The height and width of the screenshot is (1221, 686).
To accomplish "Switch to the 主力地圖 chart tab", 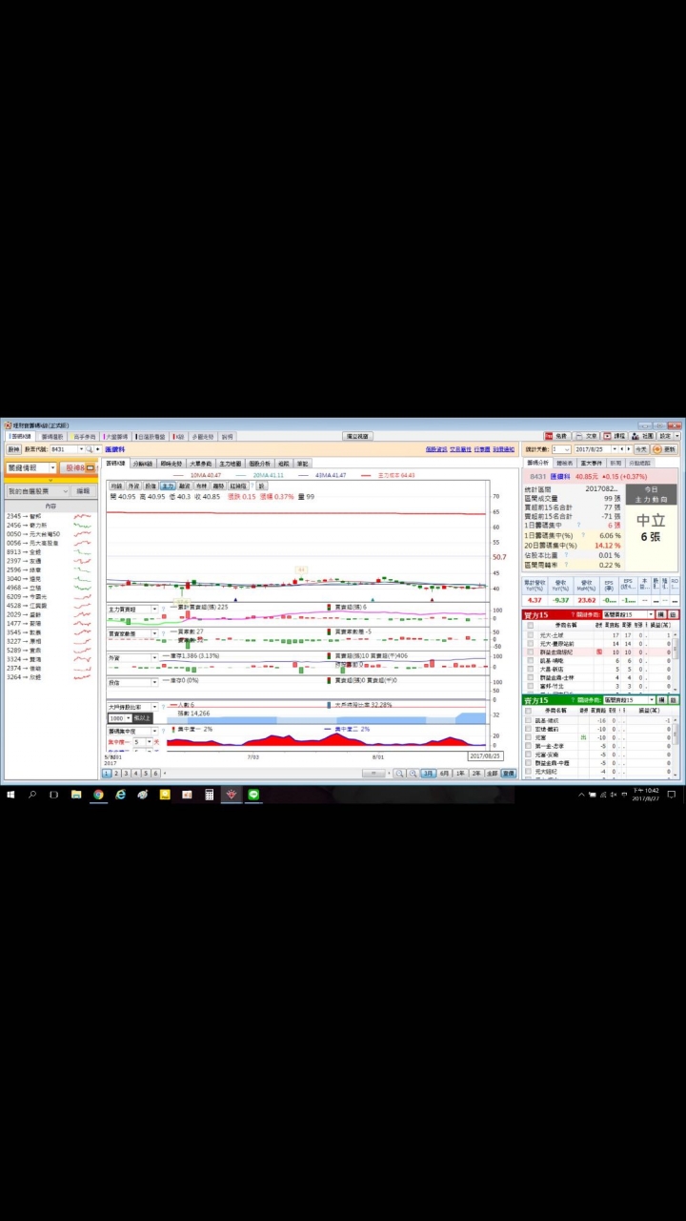I will pyautogui.click(x=230, y=463).
